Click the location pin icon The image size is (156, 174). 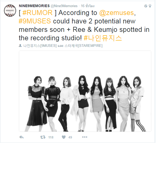point(150,6)
